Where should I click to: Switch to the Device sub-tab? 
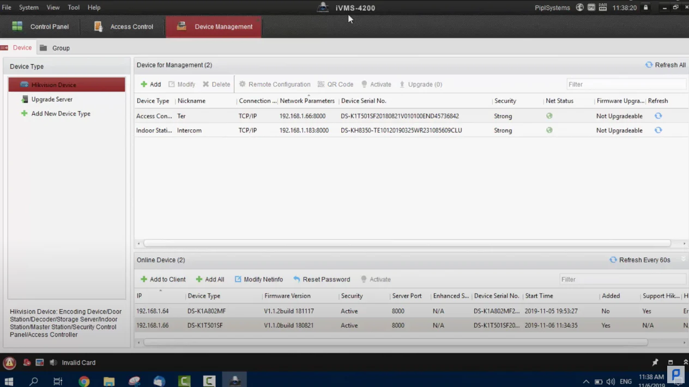(17, 48)
